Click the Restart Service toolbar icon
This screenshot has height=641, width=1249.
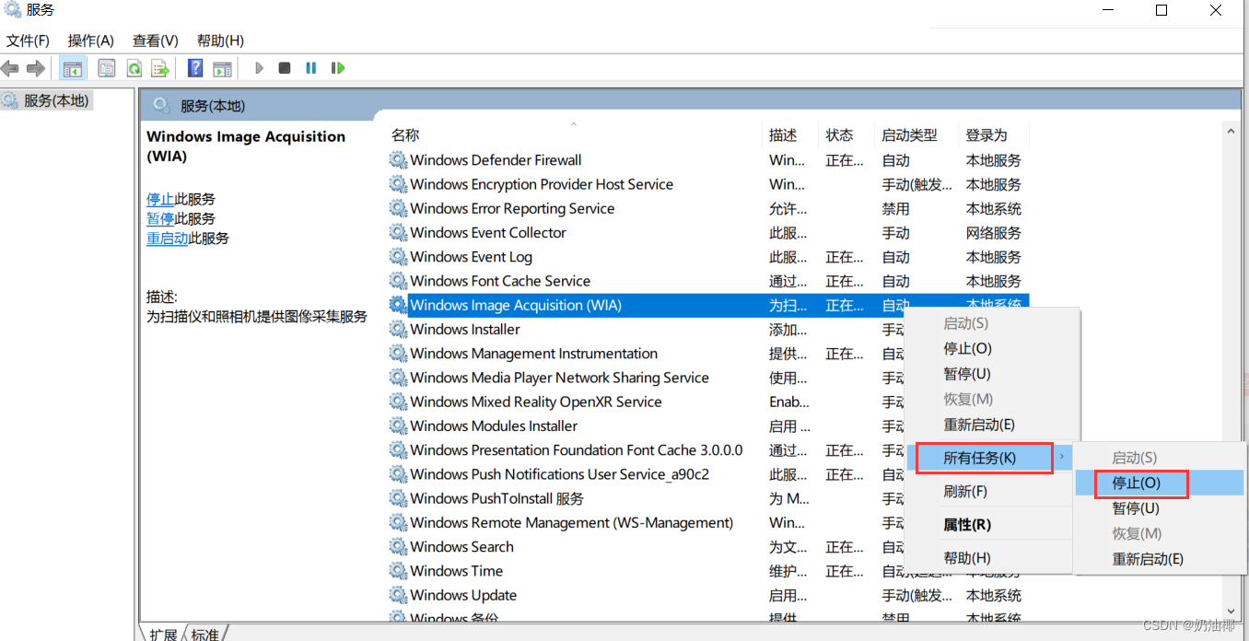click(x=338, y=68)
